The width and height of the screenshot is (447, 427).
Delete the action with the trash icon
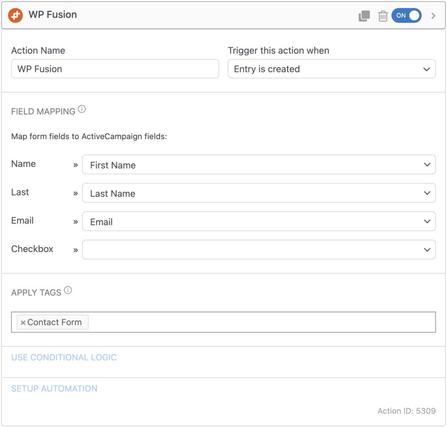[x=382, y=16]
